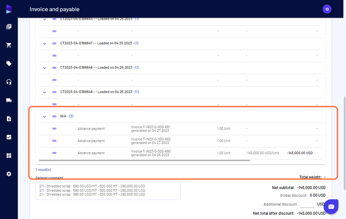Open the price tag sidebar icon

click(x=9, y=63)
